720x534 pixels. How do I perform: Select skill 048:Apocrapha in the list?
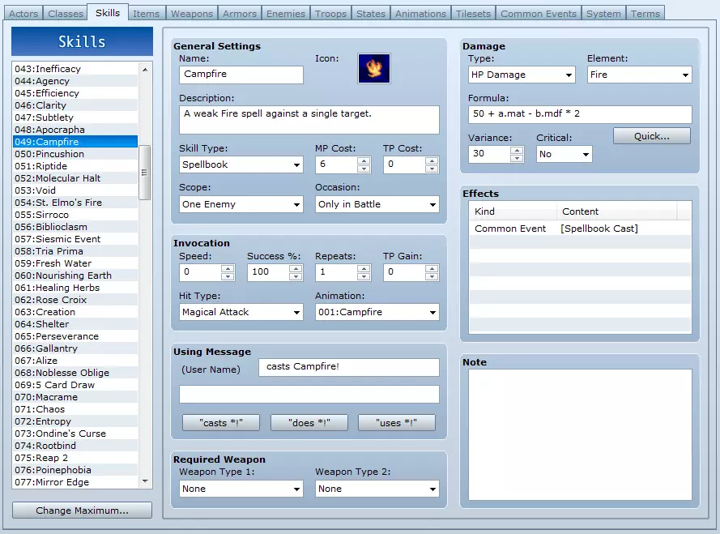75,130
